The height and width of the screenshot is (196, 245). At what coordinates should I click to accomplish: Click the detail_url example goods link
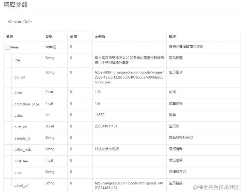tap(129, 185)
